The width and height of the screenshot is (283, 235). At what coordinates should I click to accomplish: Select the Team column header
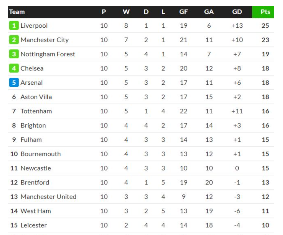17,12
